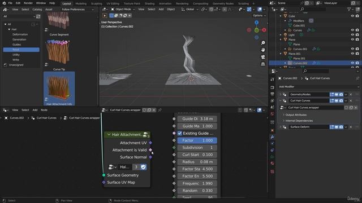Add a new workspace tab

pyautogui.click(x=253, y=3)
